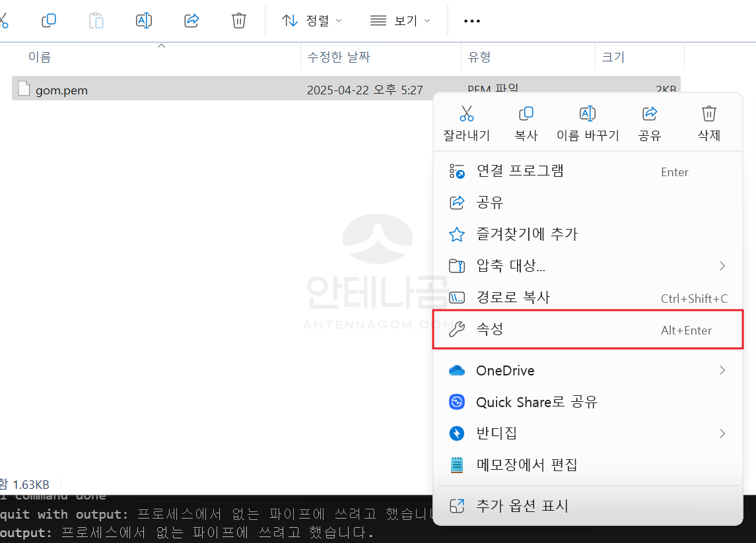Sort by the 크기 column header

click(613, 57)
